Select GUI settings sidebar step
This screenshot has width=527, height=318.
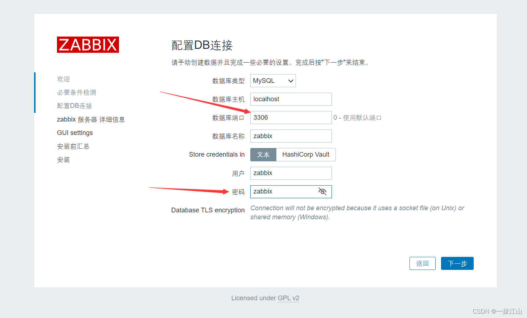pyautogui.click(x=75, y=133)
